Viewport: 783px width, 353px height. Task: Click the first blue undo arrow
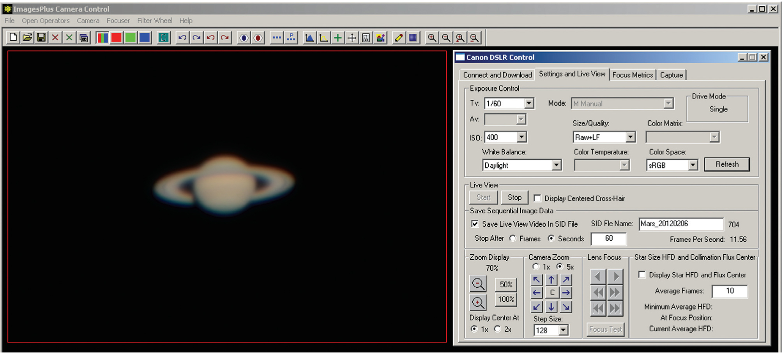pyautogui.click(x=182, y=38)
